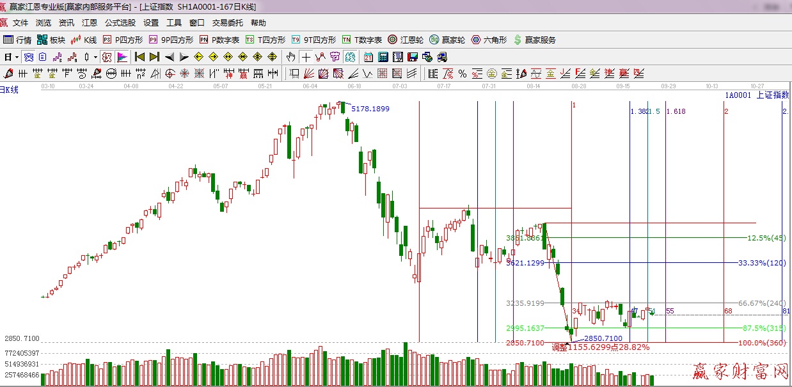Click the 赢家服务 button

tap(534, 40)
